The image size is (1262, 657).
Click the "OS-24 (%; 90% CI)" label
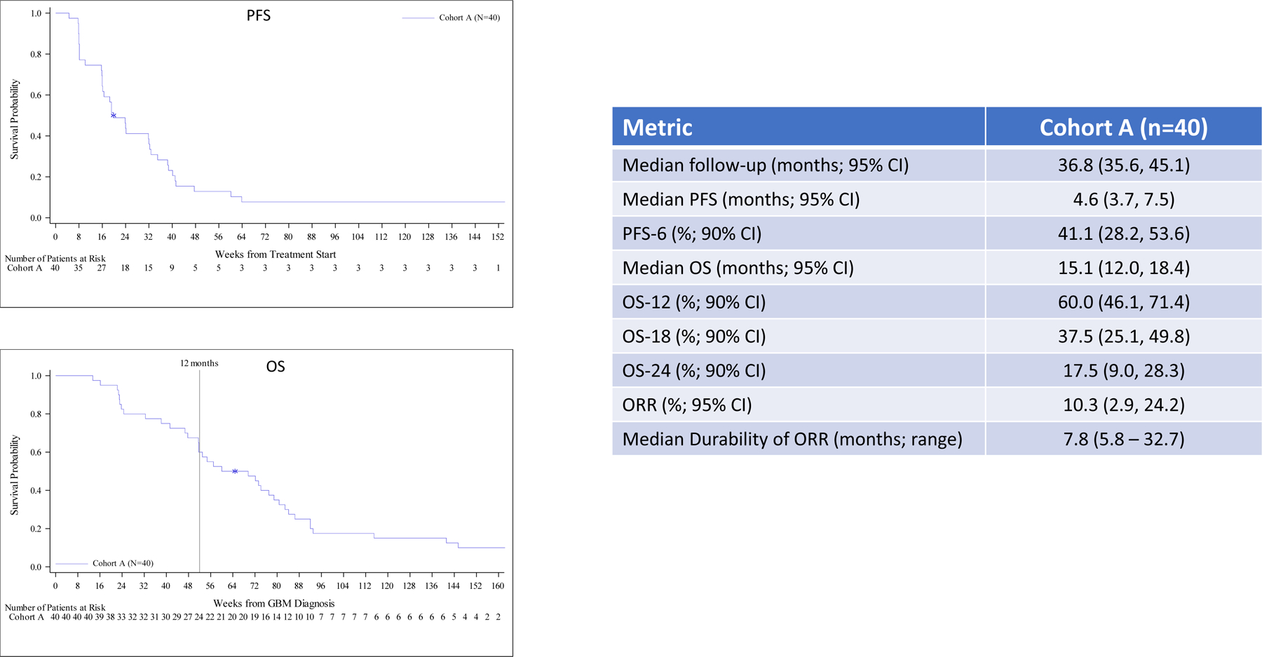pos(694,371)
